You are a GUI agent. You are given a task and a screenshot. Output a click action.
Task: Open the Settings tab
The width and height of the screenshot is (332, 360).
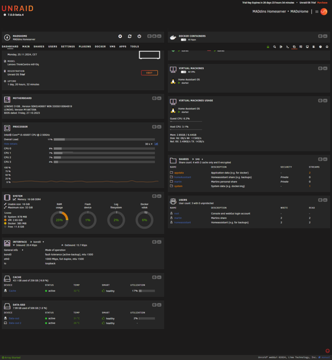(68, 47)
